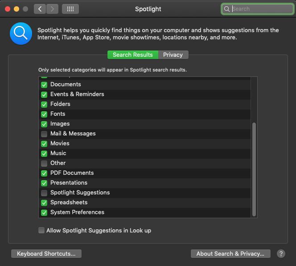Uncheck the Images checkbox

click(44, 124)
